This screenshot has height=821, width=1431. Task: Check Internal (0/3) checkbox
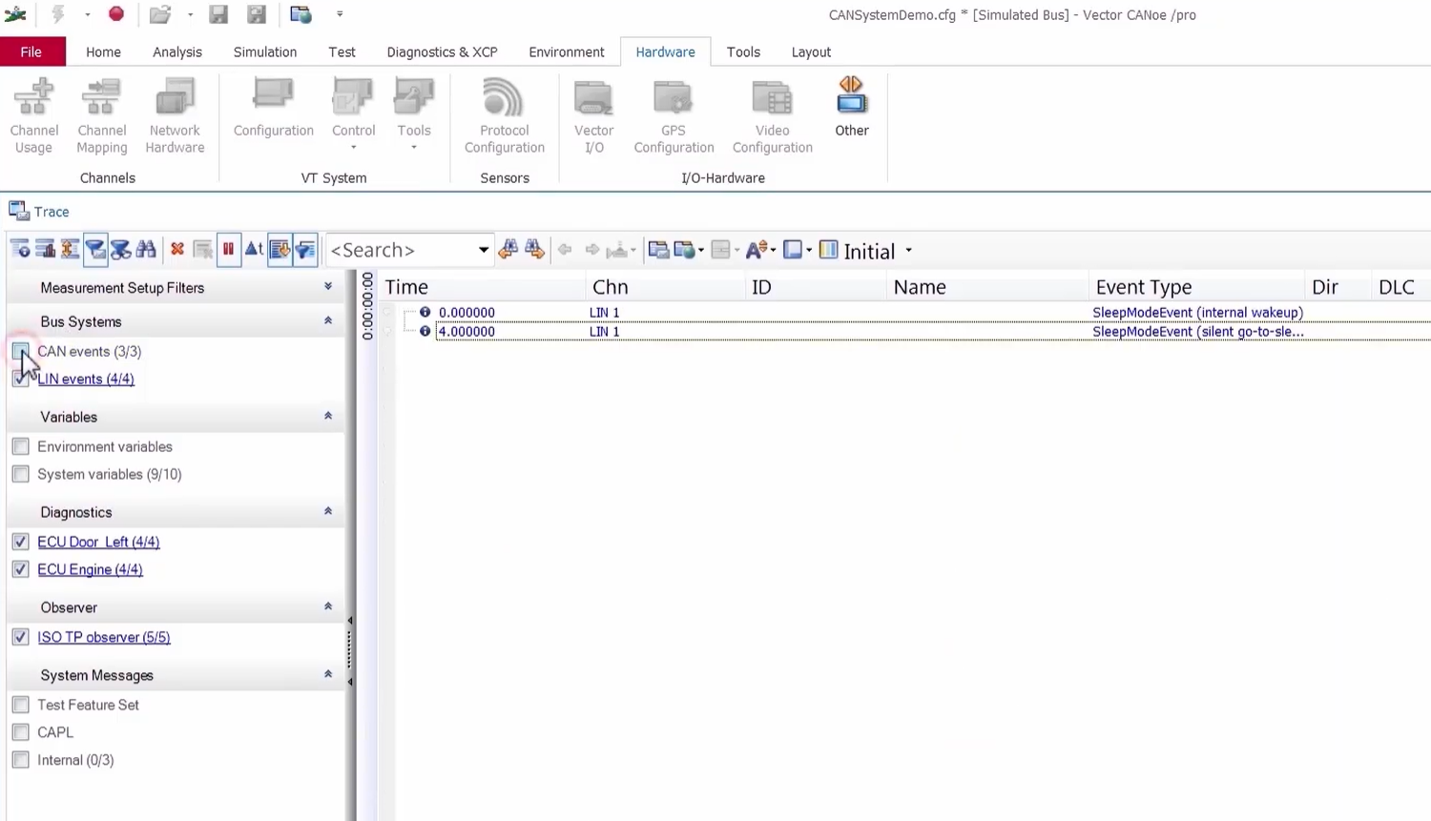pos(20,760)
